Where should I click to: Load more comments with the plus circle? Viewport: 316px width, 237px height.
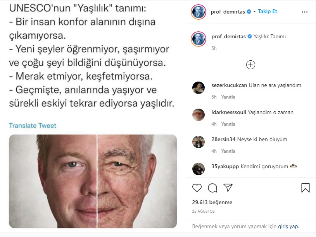click(250, 65)
